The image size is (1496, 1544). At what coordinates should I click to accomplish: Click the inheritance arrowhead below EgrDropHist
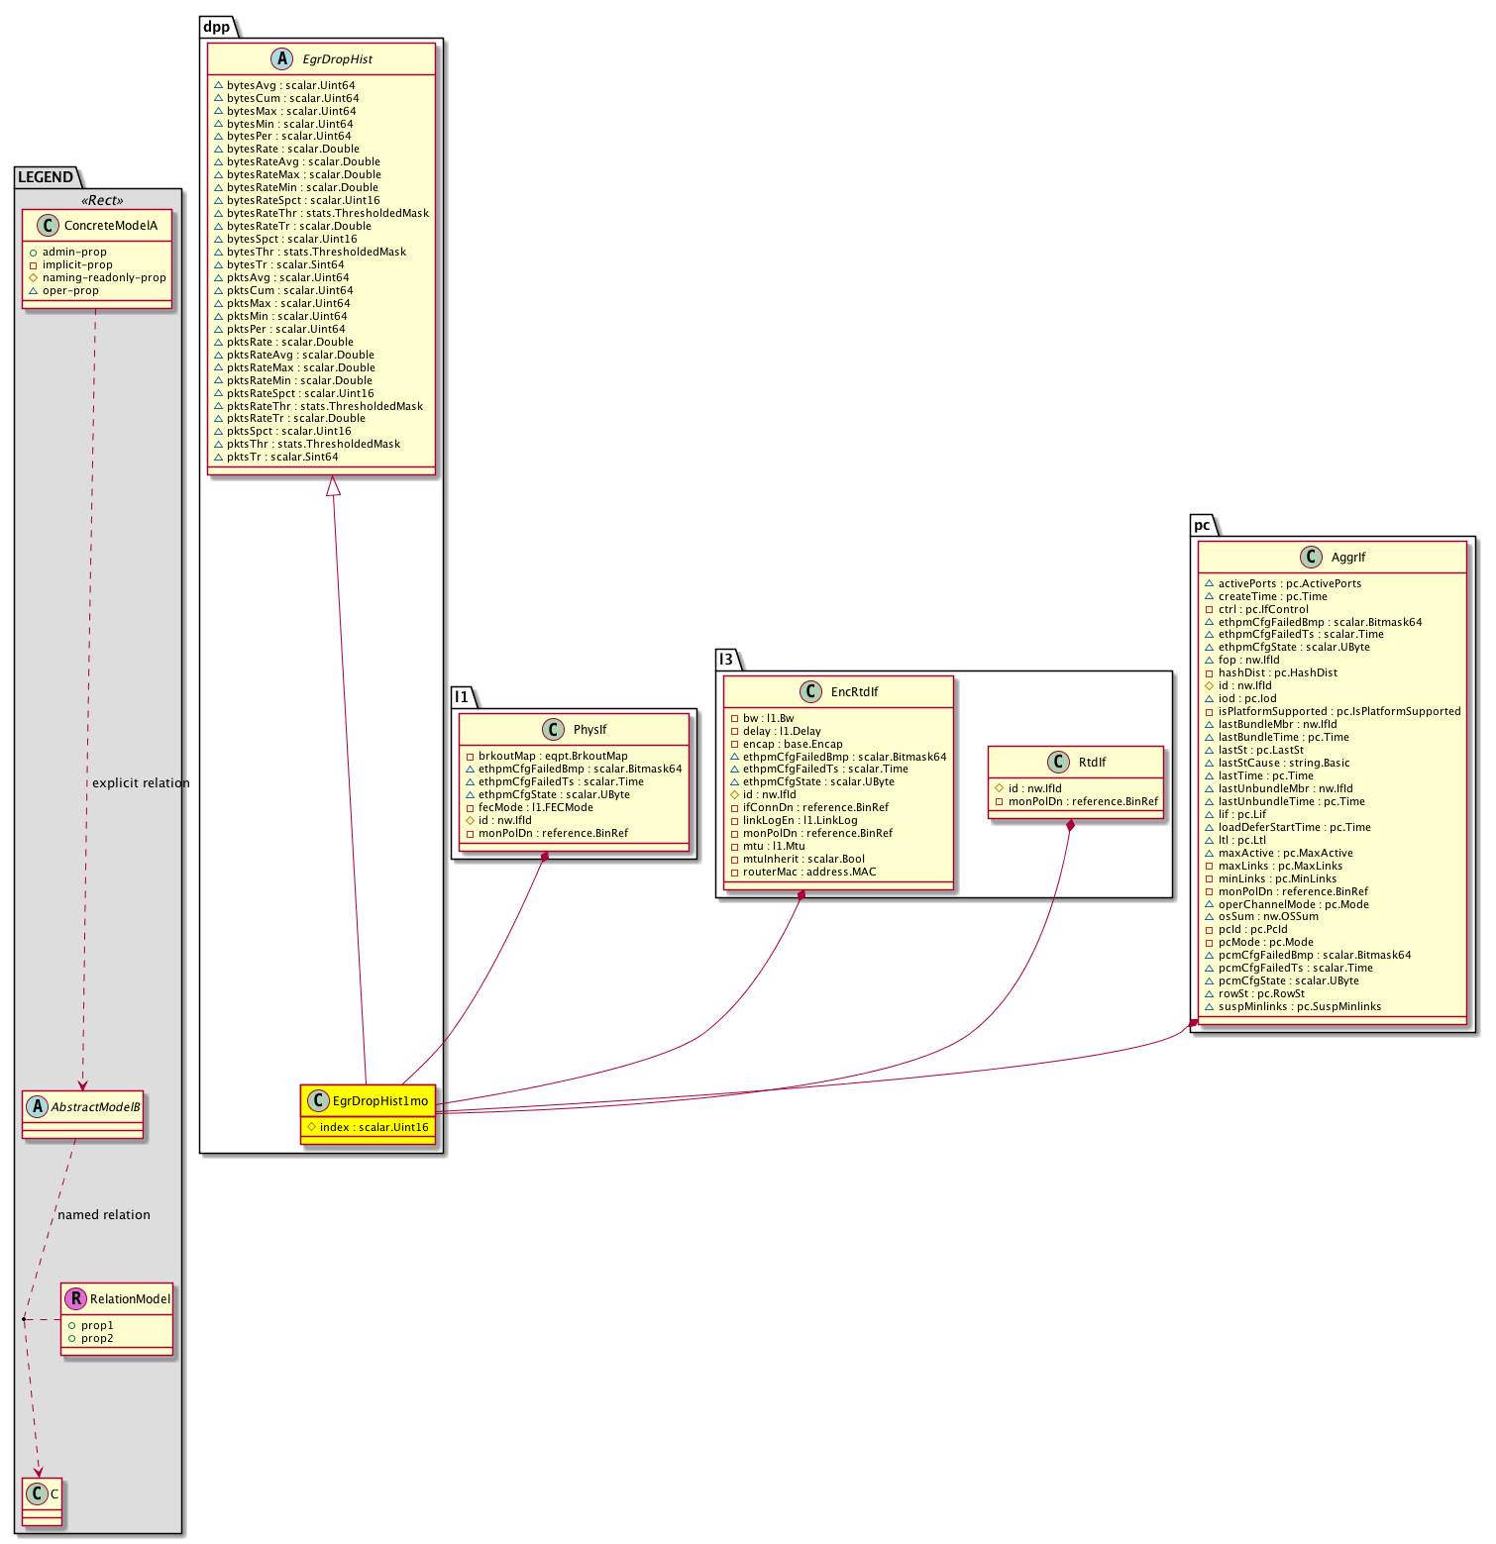(x=334, y=486)
